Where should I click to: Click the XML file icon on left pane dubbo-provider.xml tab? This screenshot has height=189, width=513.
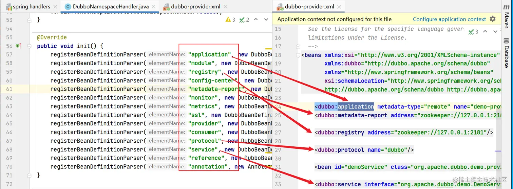point(166,6)
